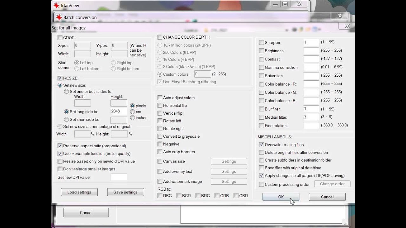The width and height of the screenshot is (406, 228).
Task: Check Rotate right option
Action: pos(160,129)
